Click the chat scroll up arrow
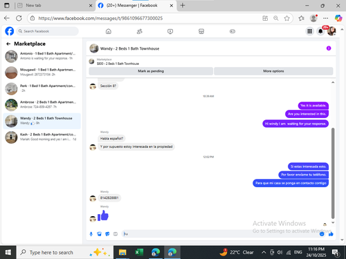 pyautogui.click(x=333, y=82)
